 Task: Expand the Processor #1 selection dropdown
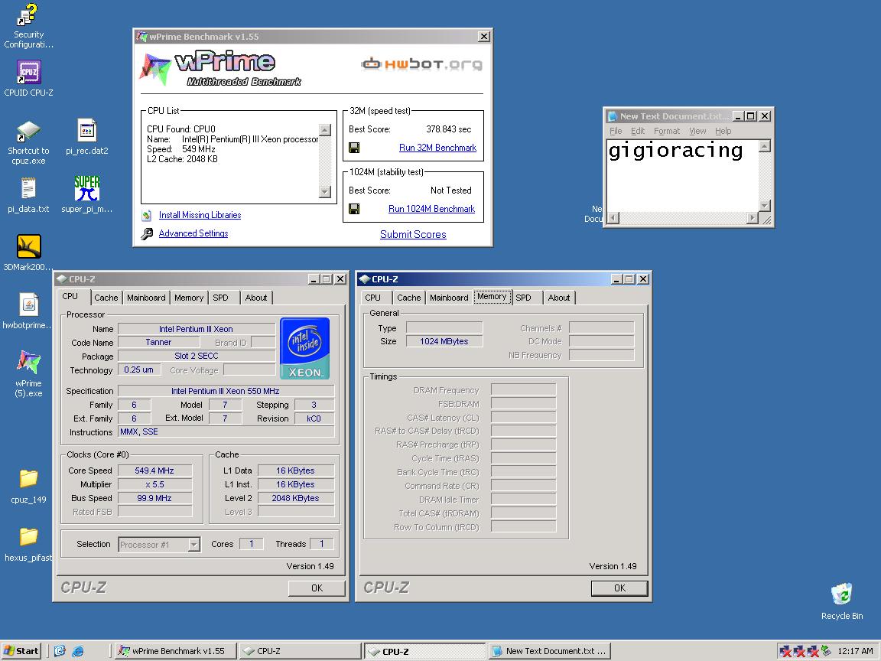pos(193,545)
